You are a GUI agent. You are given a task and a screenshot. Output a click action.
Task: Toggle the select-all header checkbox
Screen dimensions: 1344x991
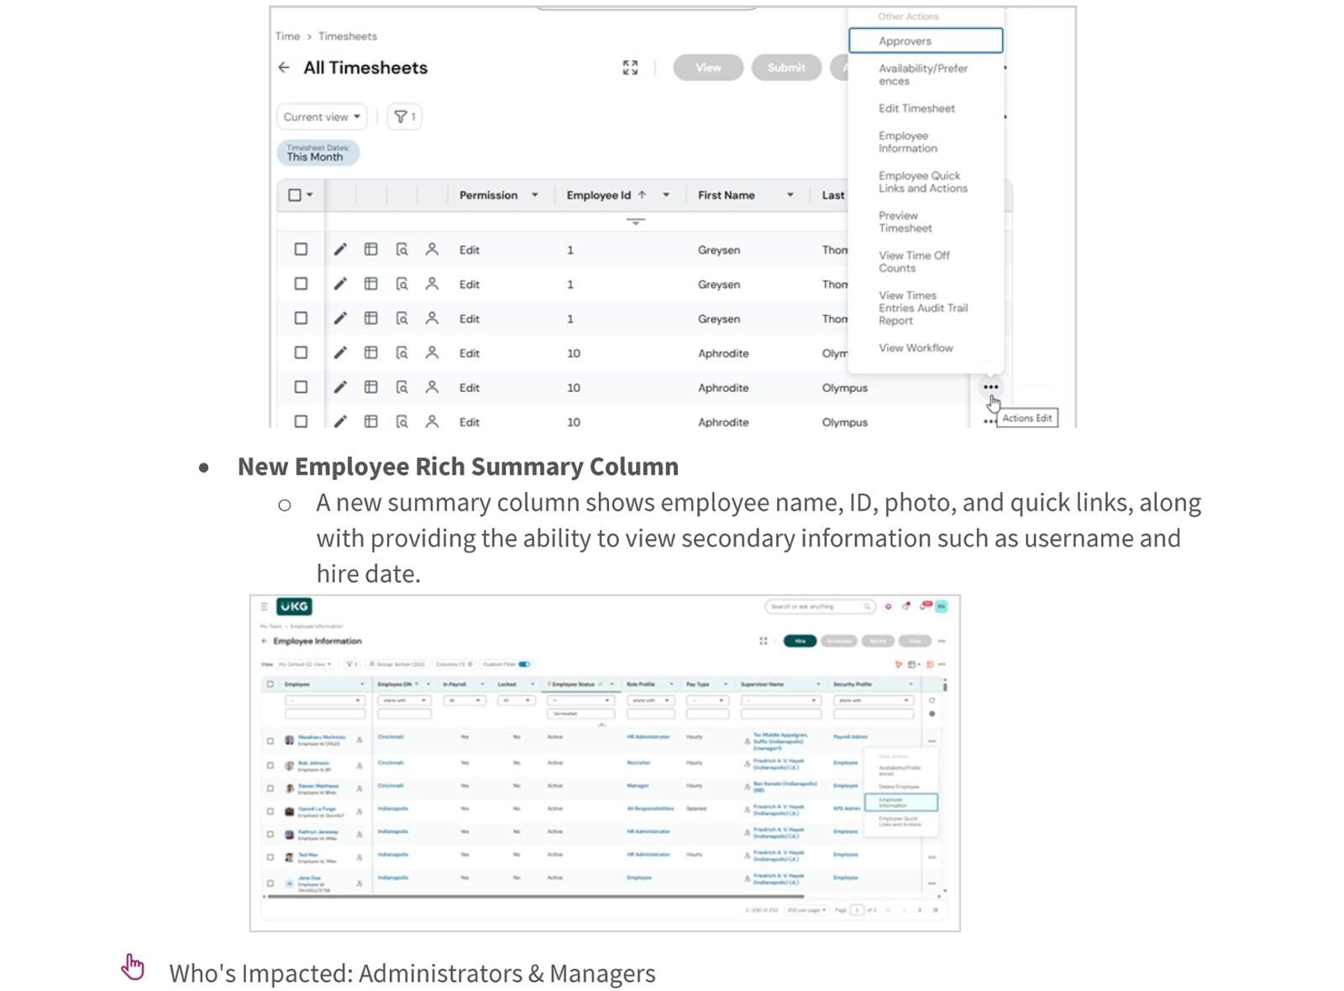[x=295, y=195]
